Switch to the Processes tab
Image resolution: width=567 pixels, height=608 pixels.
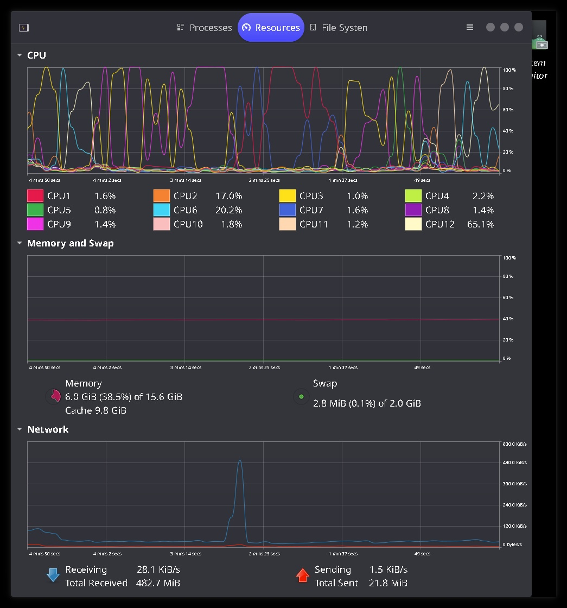[211, 27]
